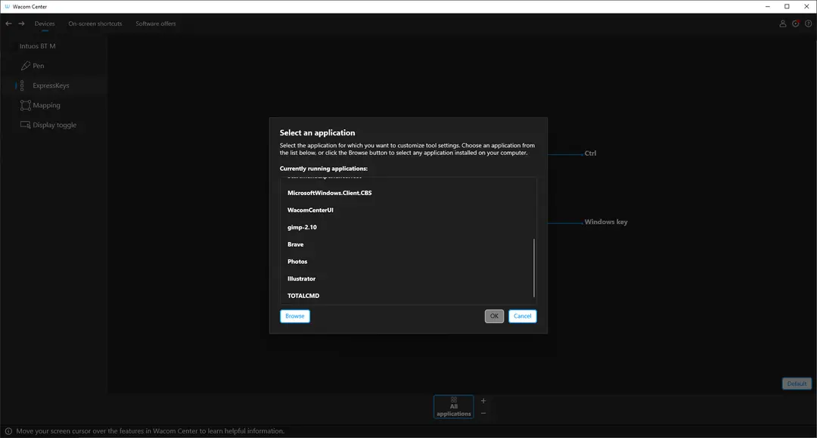Open the Mapping icon in sidebar
Screen dimensions: 817x438
point(25,105)
